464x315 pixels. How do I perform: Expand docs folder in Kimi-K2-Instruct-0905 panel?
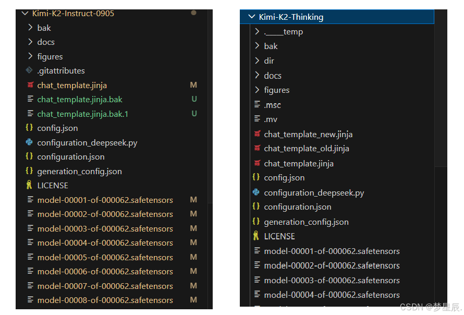coord(30,42)
